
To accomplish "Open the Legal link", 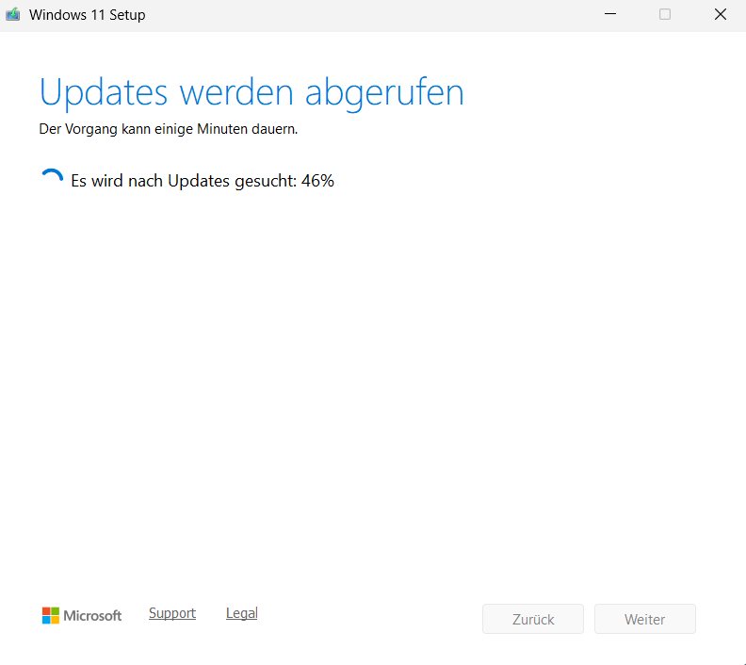I will tap(242, 613).
